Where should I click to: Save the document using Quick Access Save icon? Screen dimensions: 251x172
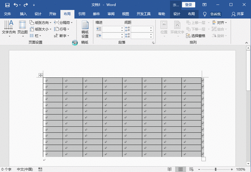7,5
